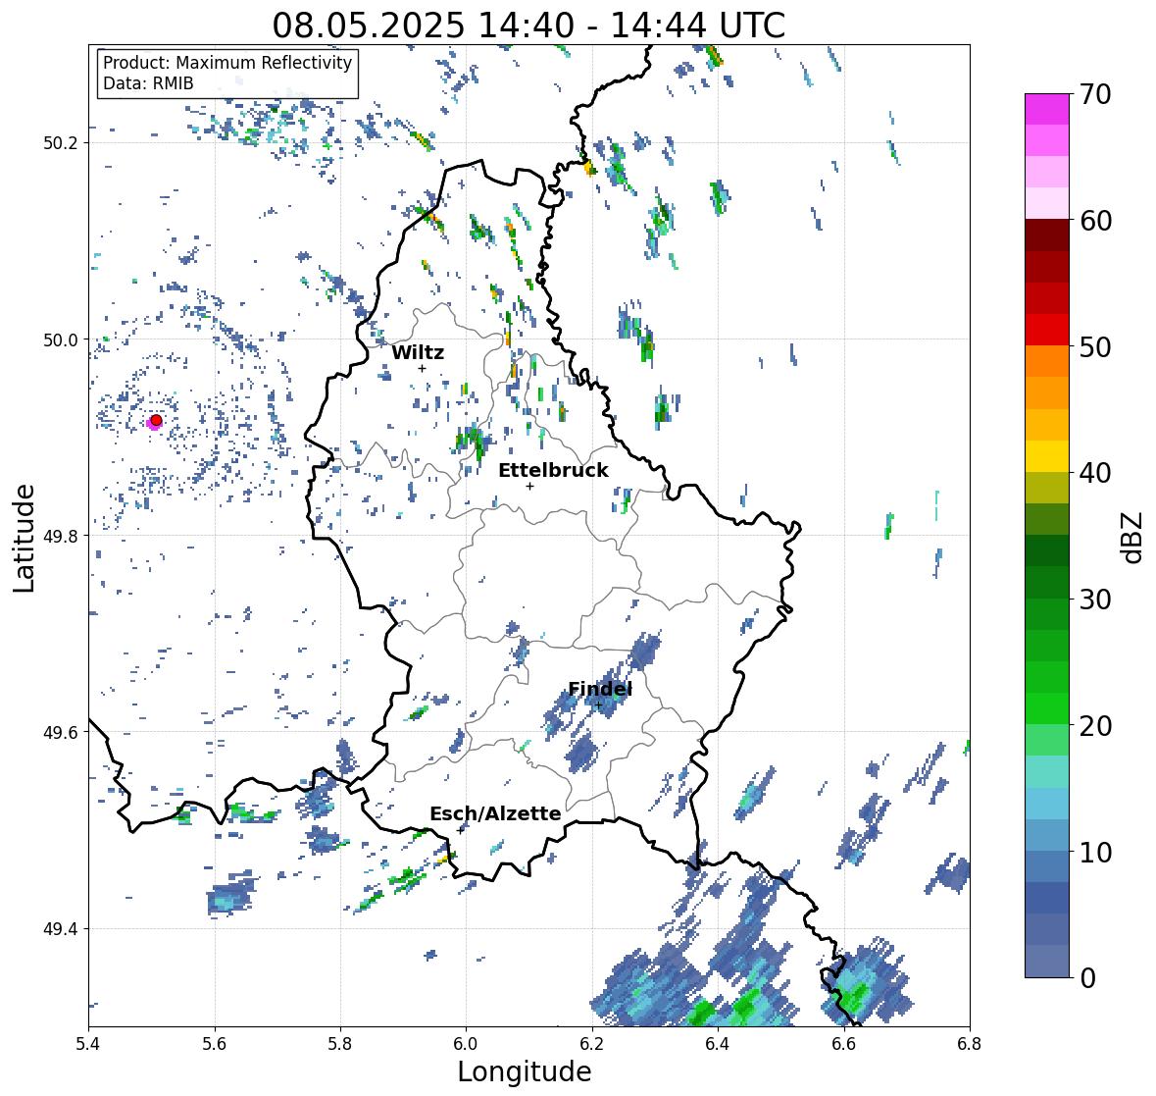The image size is (1156, 1096).
Task: Click the 30 value on colorbar
Action: pos(1095,599)
